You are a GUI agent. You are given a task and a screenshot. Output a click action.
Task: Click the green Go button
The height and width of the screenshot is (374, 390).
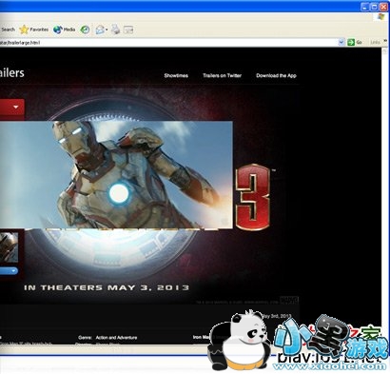[355, 42]
